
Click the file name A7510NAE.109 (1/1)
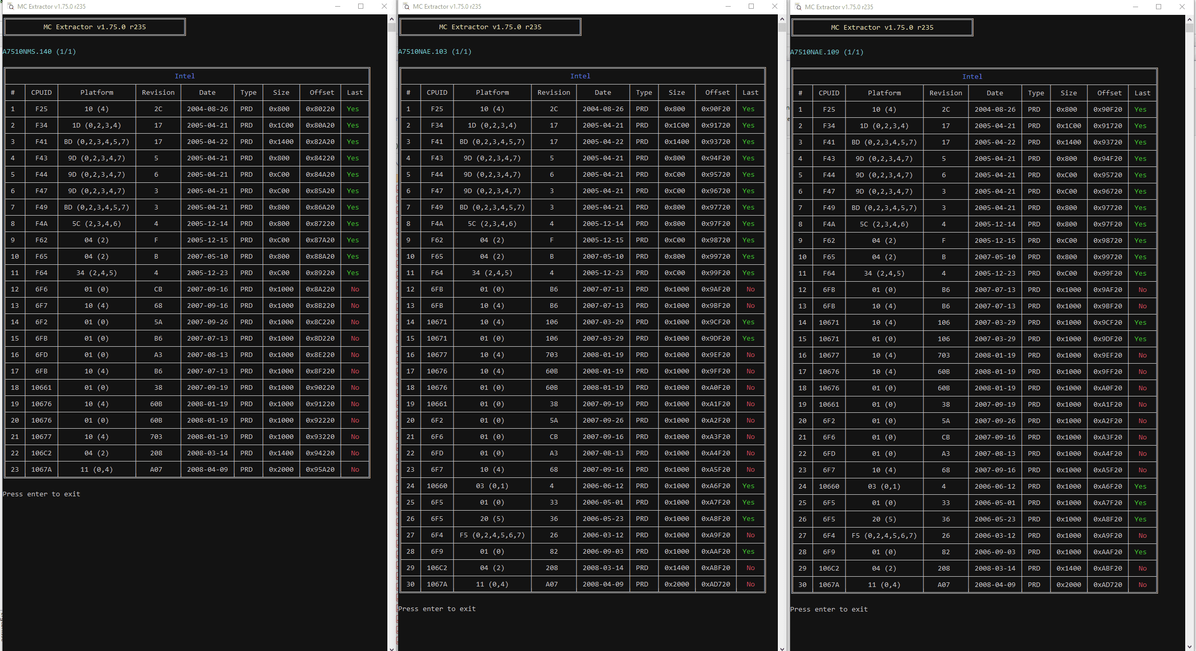827,52
